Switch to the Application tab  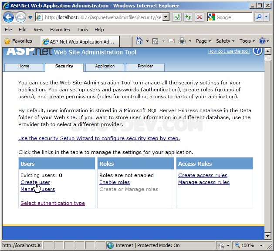(105, 67)
